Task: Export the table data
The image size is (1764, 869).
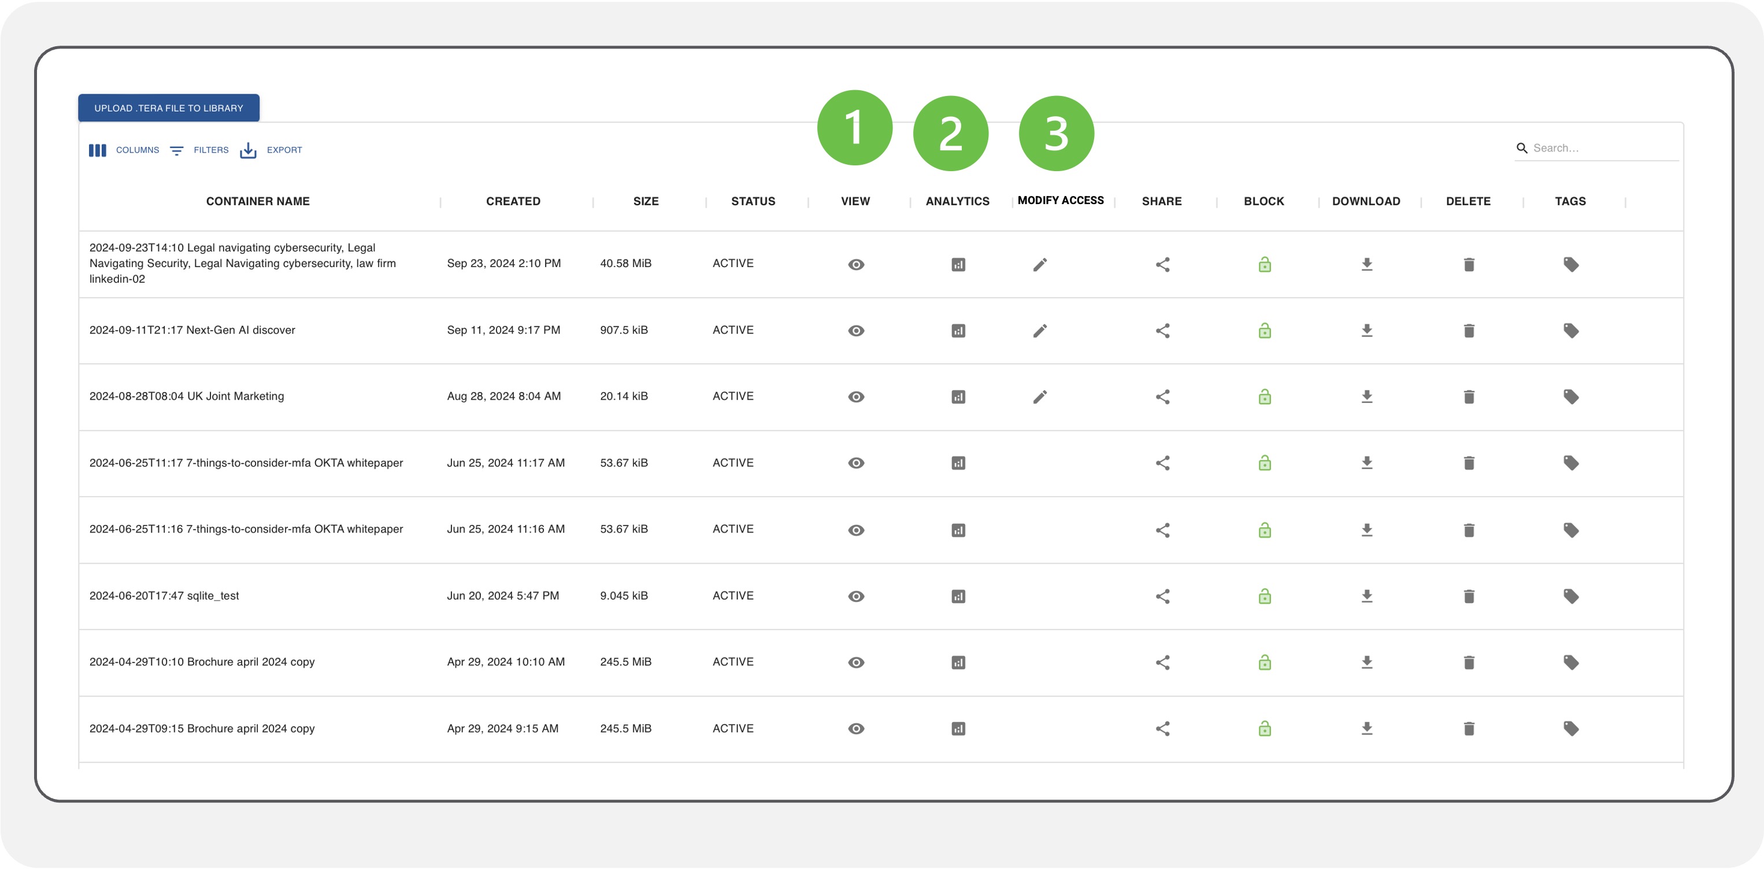Action: [271, 150]
